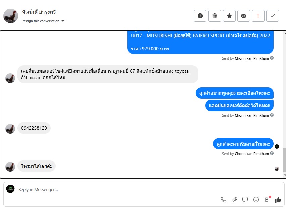The width and height of the screenshot is (286, 210).
Task: Start a call using the phone icon
Action: [224, 200]
